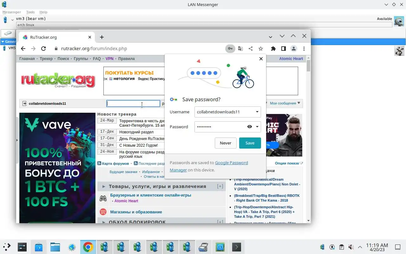
Task: Open the Будущие закачки link
Action: click(x=123, y=172)
